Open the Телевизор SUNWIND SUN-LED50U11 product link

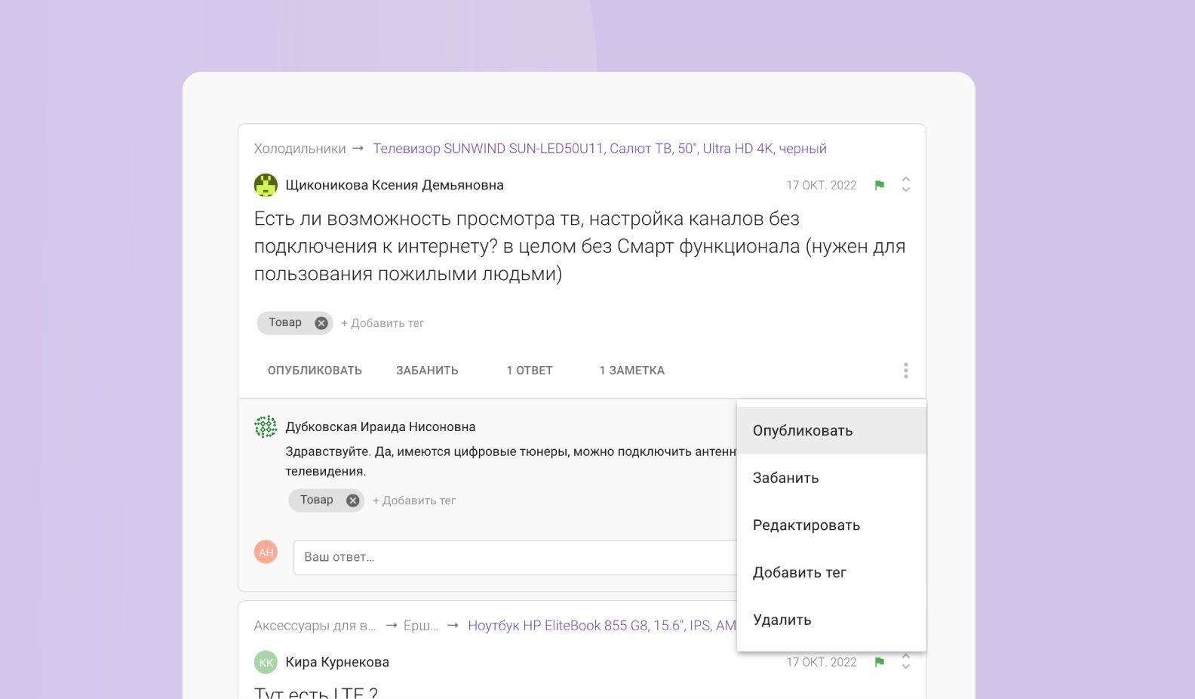click(599, 149)
